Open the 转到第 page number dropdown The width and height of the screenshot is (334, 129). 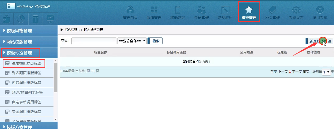[x=326, y=72]
